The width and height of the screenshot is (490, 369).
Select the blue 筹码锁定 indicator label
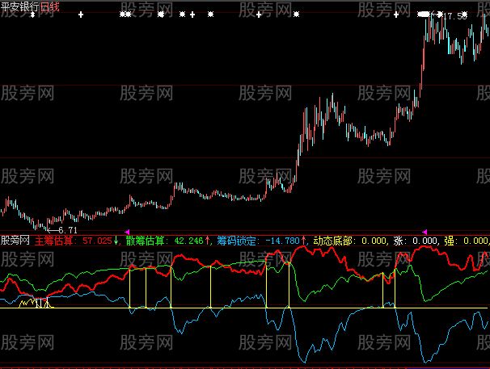pos(236,241)
